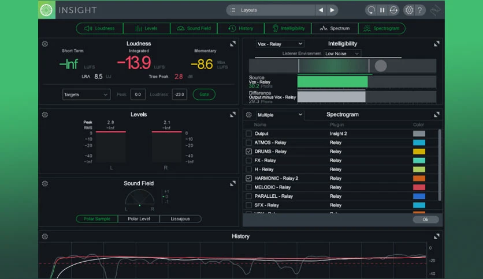Click the loudness reset loop icon

coord(393,10)
